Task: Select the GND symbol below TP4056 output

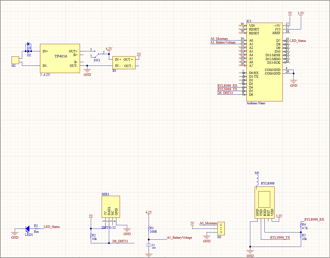Action: coord(87,71)
